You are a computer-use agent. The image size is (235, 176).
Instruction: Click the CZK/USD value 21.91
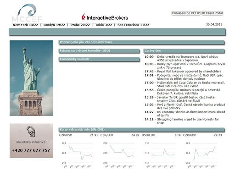(94, 135)
